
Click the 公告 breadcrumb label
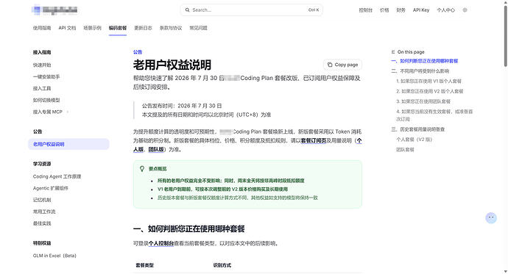point(138,52)
